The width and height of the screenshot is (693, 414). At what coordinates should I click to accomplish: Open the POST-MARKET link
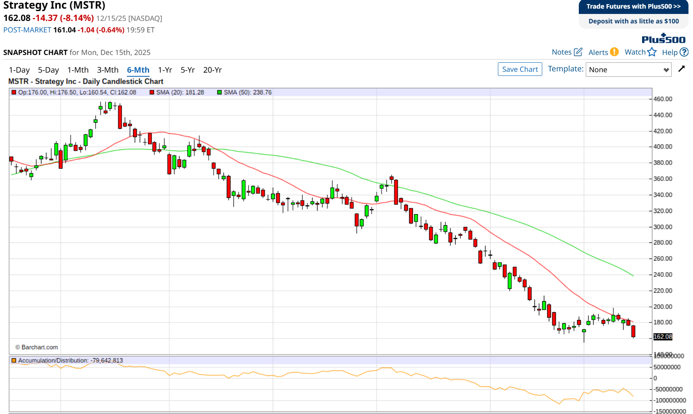click(x=27, y=30)
